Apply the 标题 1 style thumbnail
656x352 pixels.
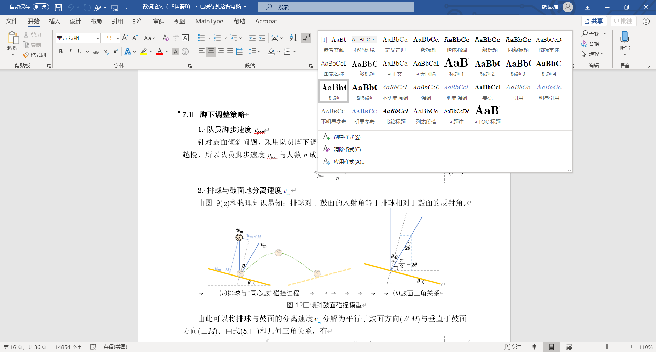pyautogui.click(x=456, y=67)
